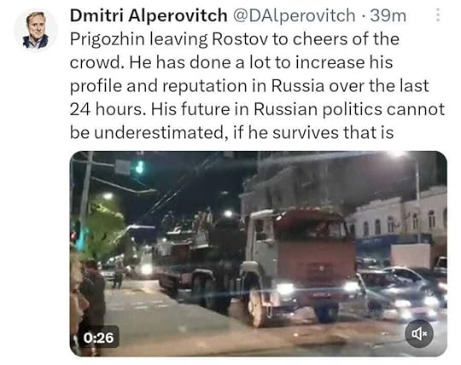Click the 0:26 video duration badge

98,338
